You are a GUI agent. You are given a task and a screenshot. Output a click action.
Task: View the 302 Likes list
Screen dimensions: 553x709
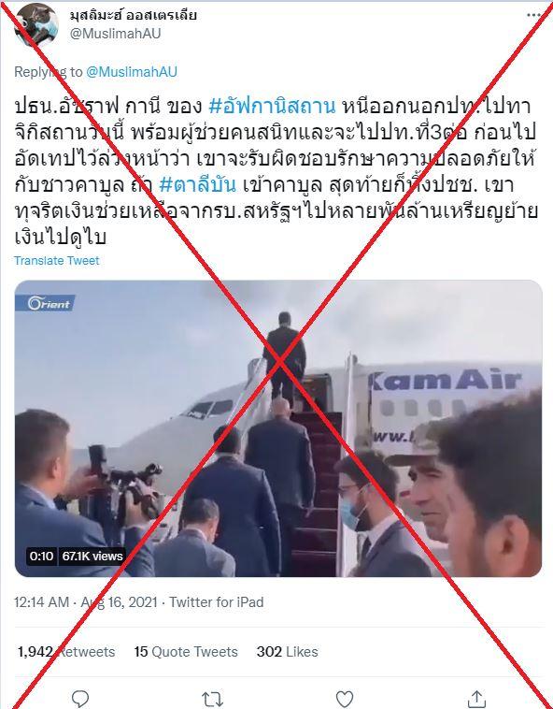[287, 652]
